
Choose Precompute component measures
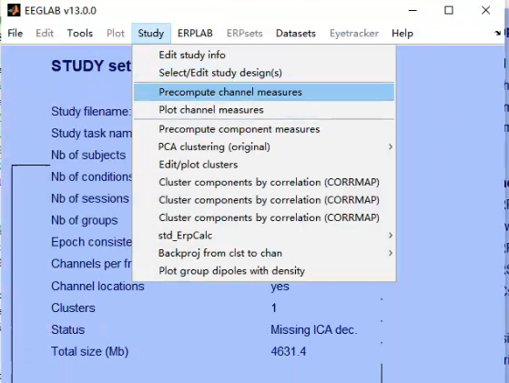[264, 129]
